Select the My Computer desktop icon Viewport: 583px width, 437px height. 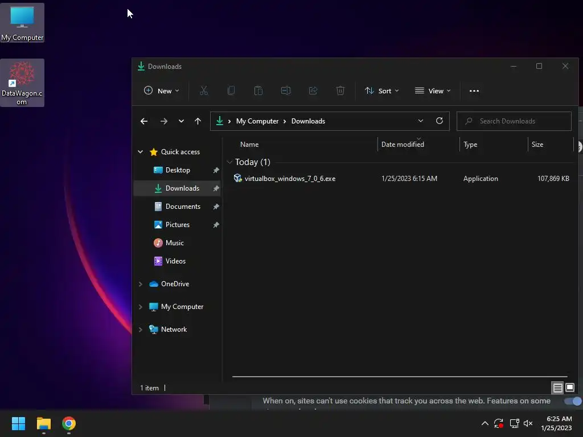22,23
